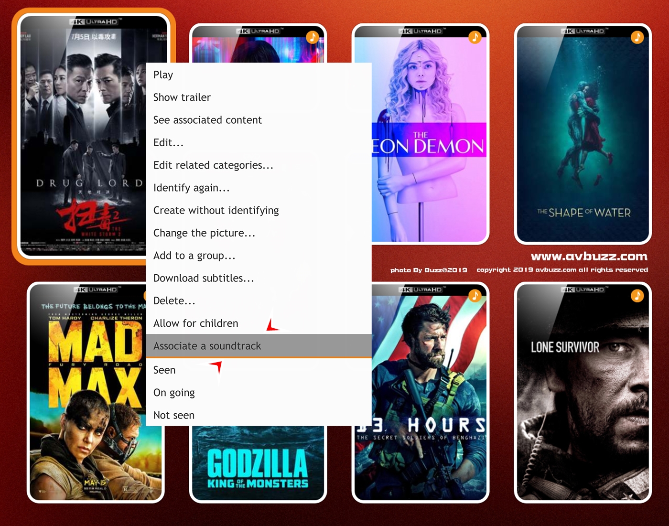Click the music note icon on Lone Survivor
The height and width of the screenshot is (526, 669).
click(637, 296)
